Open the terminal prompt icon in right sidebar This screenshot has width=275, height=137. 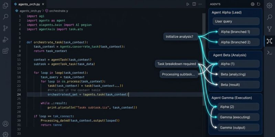tap(269, 52)
